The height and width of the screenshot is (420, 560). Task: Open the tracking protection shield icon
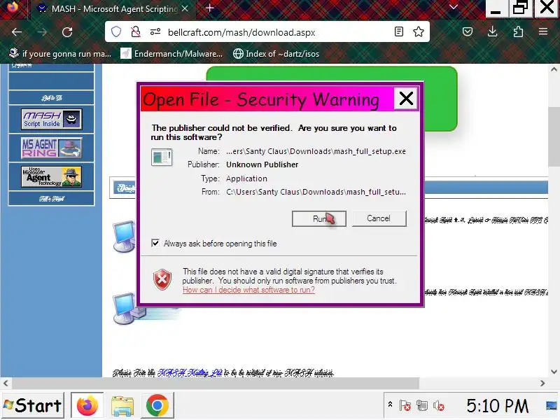click(x=116, y=32)
